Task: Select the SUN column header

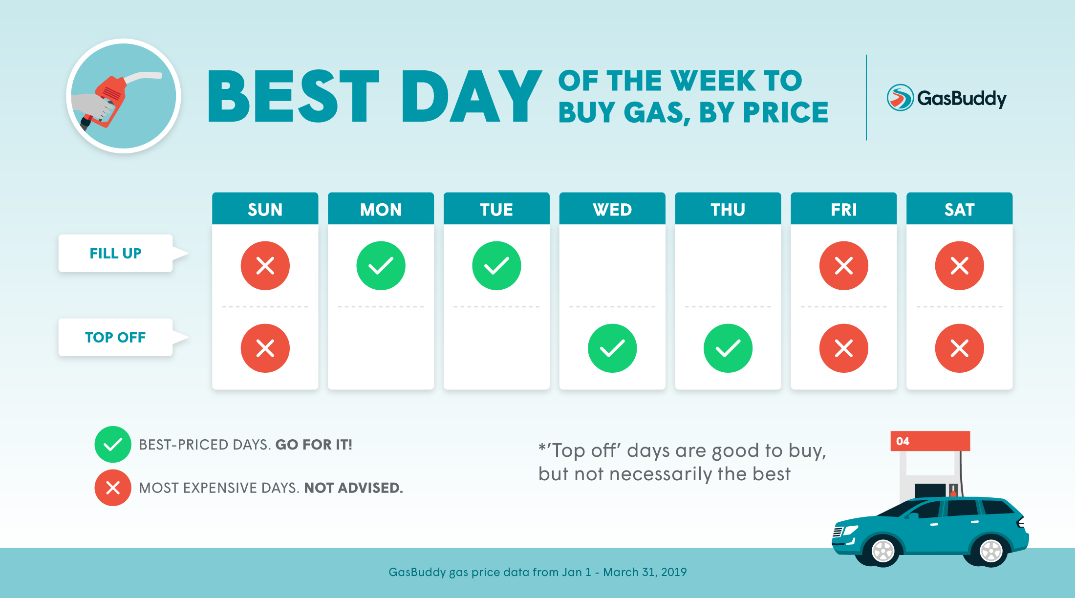Action: tap(265, 209)
